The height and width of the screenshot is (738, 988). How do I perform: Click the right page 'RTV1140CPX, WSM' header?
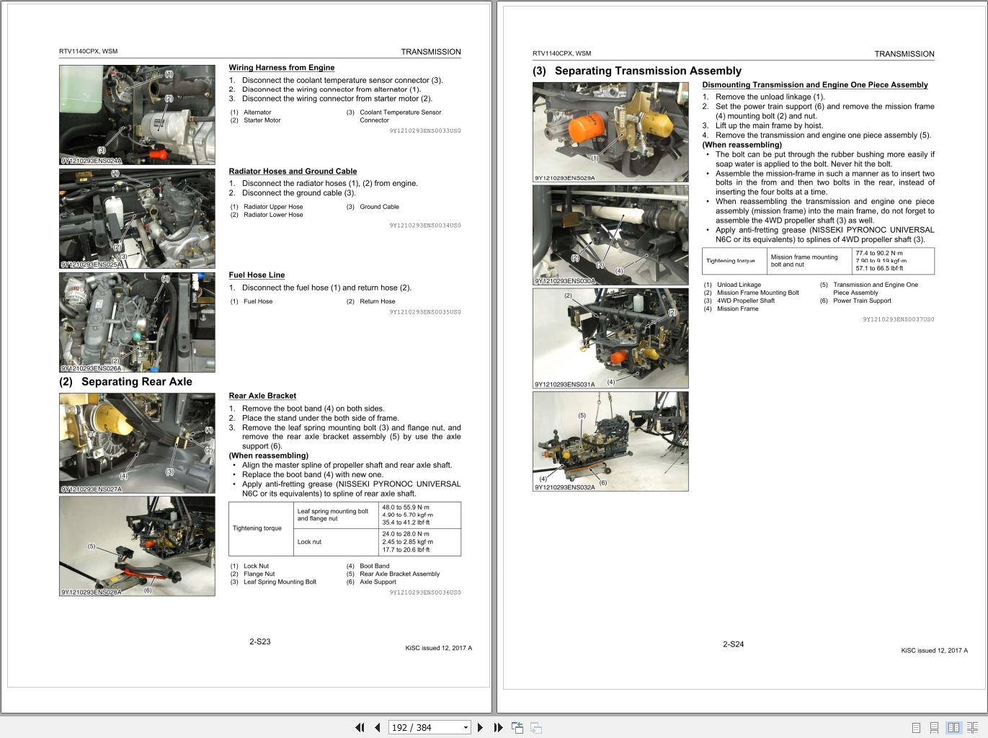click(562, 53)
